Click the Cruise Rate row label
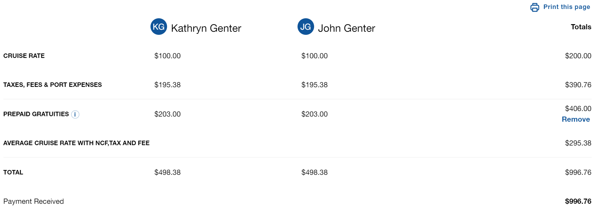This screenshot has height=211, width=603. coord(24,56)
